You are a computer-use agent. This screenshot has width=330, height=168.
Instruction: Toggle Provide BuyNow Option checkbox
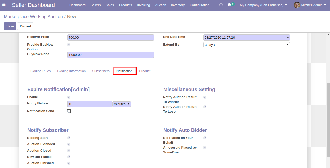[x=69, y=45]
